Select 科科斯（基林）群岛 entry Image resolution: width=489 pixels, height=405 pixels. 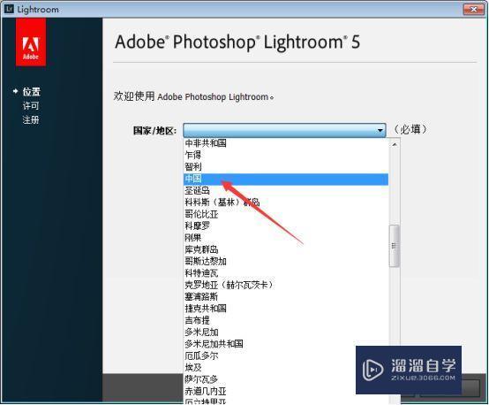[286, 202]
